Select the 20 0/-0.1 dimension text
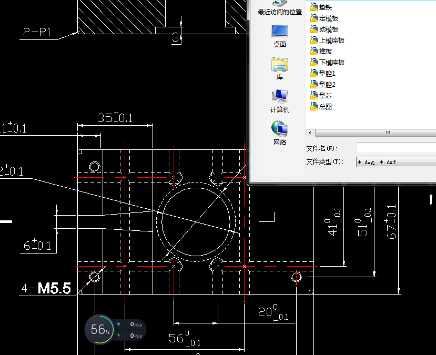The image size is (436, 355). point(273,312)
